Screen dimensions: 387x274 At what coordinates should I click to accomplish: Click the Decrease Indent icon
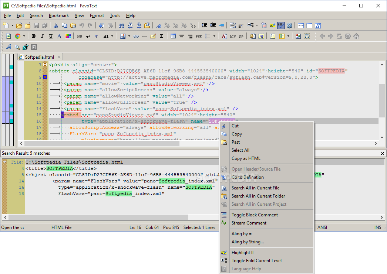click(x=204, y=25)
